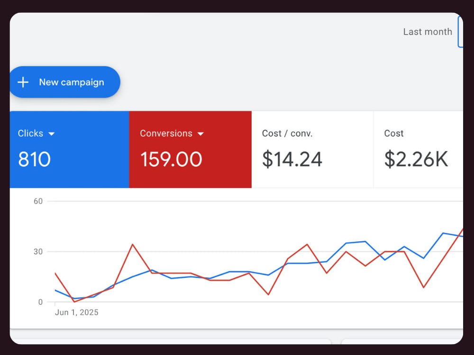474x355 pixels.
Task: Click the $14.24 cost per conversion value
Action: coord(292,159)
